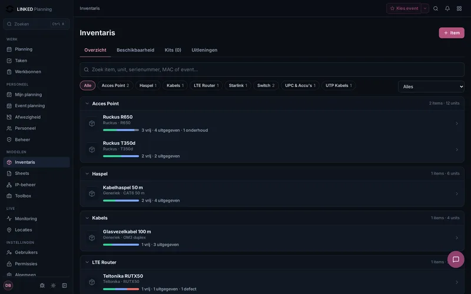Open Gebruikers user settings icon
This screenshot has width=471, height=294.
point(9,252)
